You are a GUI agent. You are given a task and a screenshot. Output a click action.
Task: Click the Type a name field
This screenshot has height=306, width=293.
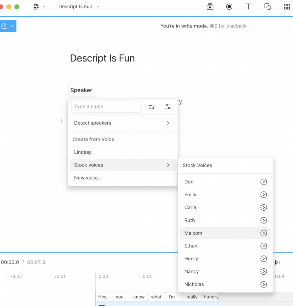point(106,106)
